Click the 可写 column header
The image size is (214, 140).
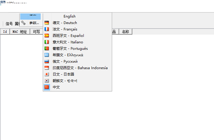point(36,31)
